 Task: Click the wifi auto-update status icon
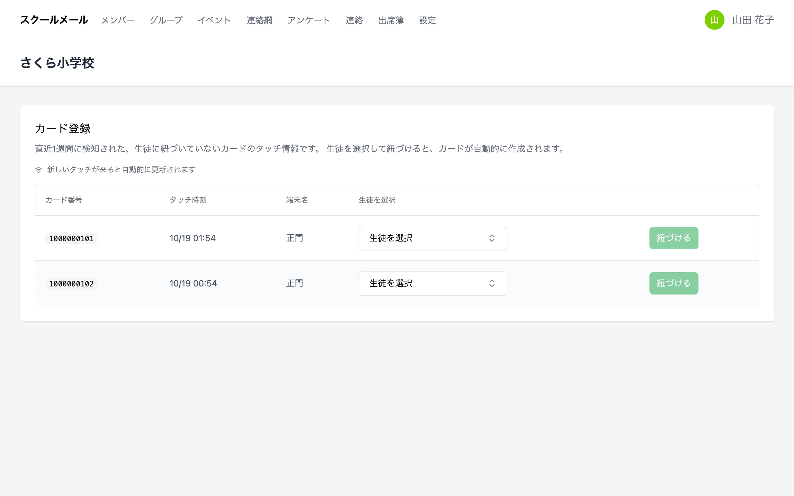[38, 170]
